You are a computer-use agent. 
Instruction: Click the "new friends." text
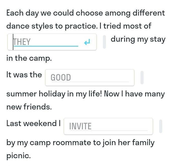coord(29,107)
